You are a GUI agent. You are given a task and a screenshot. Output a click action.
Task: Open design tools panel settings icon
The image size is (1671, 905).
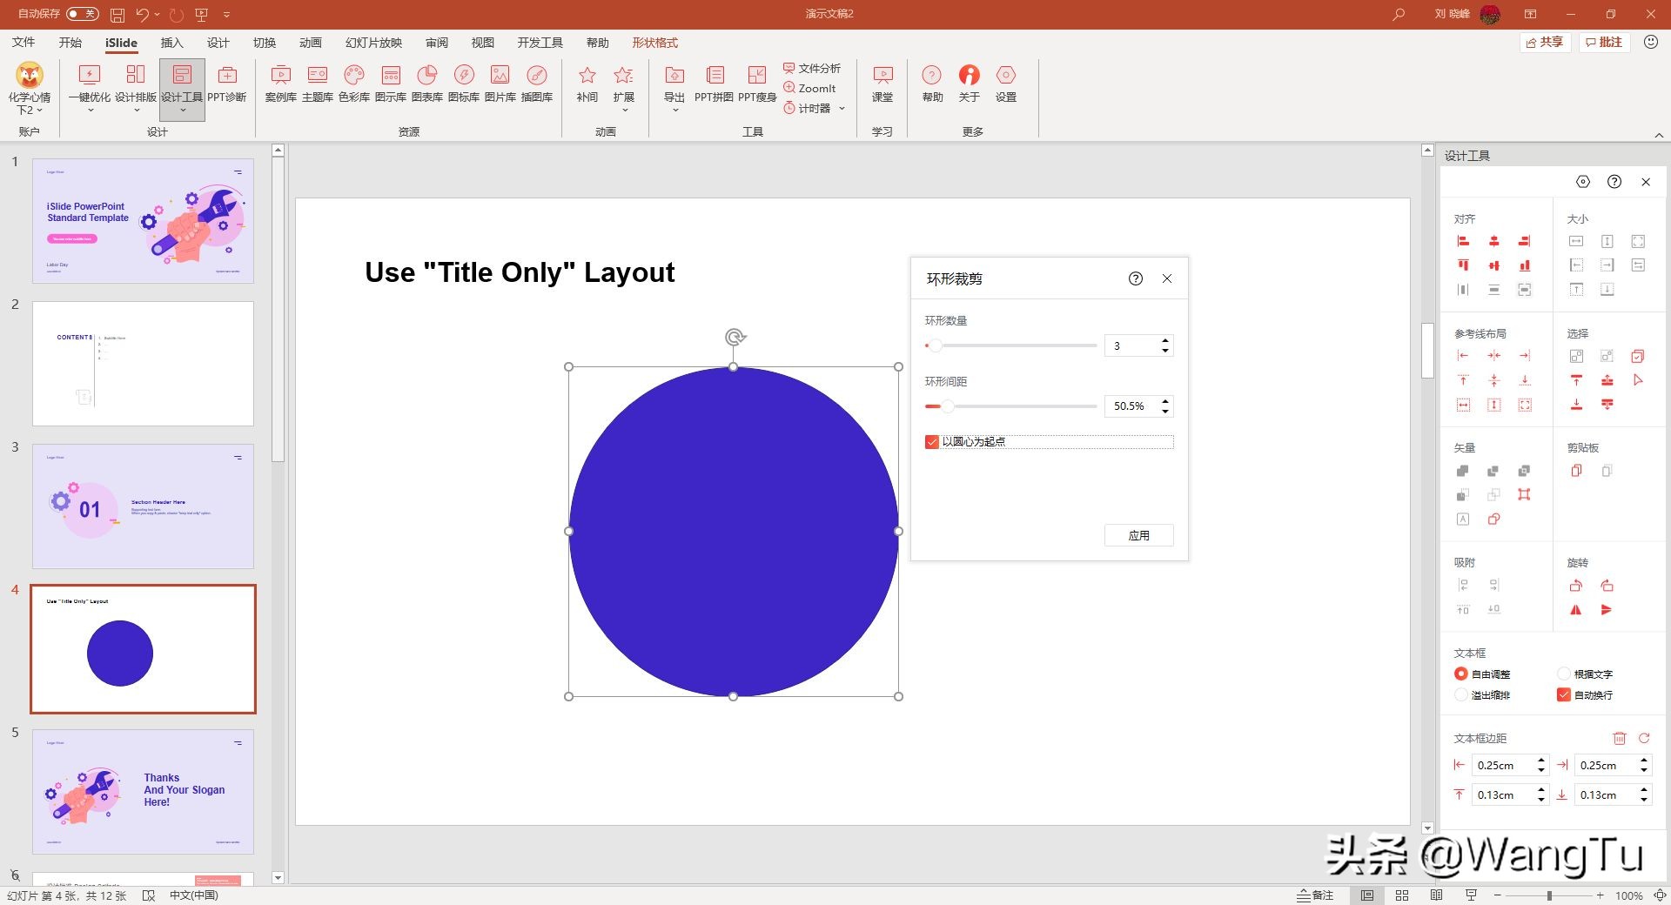coord(1583,182)
